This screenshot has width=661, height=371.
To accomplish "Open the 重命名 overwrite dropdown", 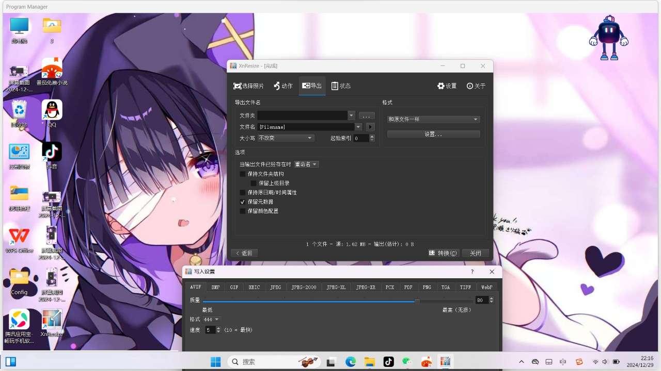I will point(306,164).
